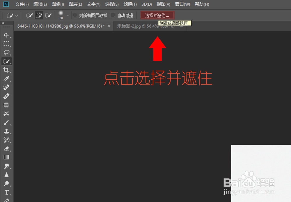The height and width of the screenshot is (202, 291).
Task: Open the 文字(Y) menu
Action: [93, 4]
